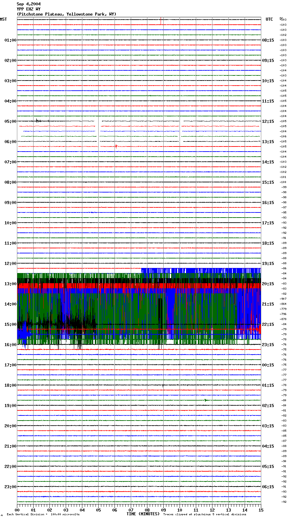Select the 18:00 MST time label
288x519 pixels.
[x=11, y=385]
